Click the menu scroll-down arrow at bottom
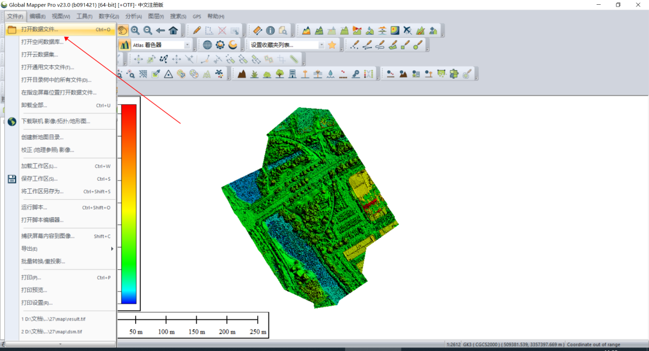Viewport: 649px width, 351px height. pos(61,344)
